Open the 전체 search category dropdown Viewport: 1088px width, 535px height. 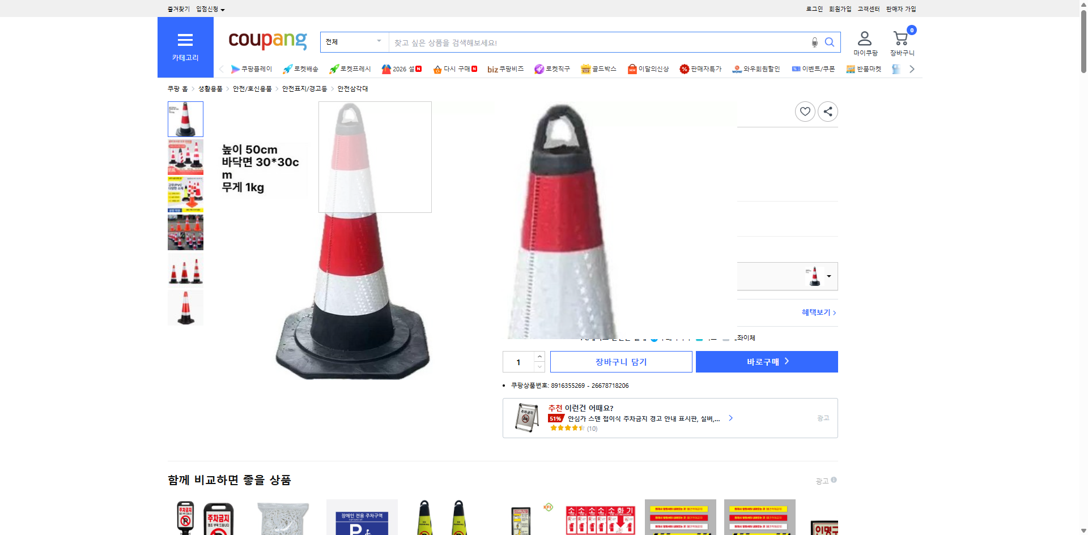pos(355,42)
